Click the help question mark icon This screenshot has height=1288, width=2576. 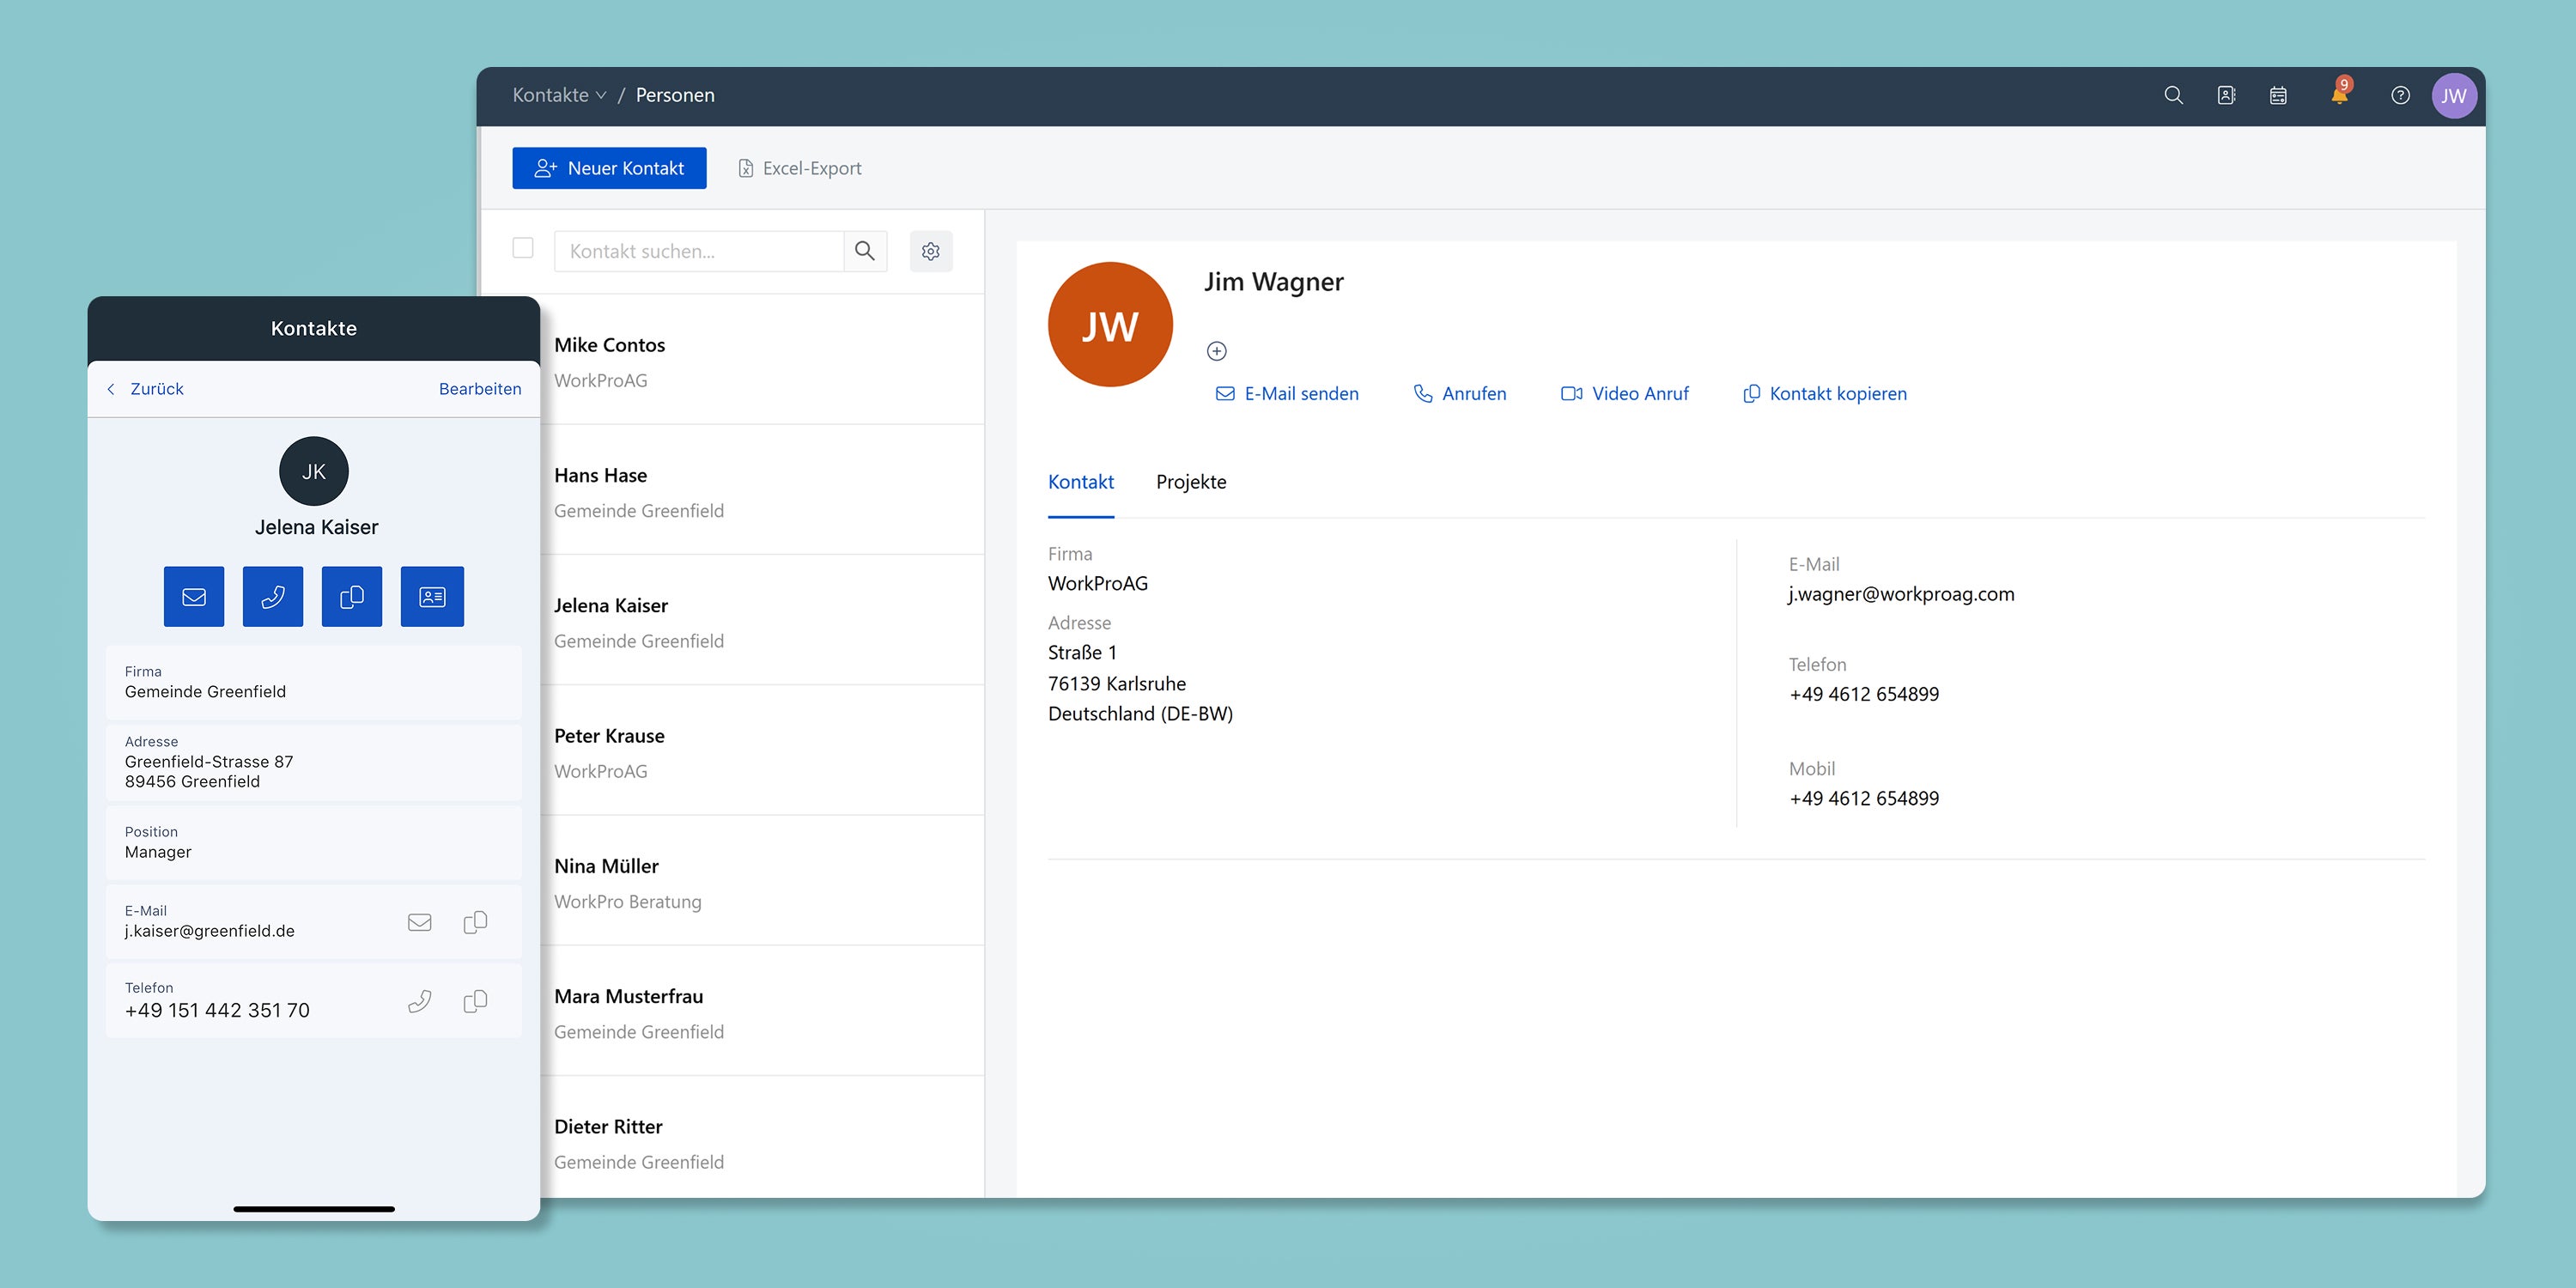click(x=2400, y=95)
